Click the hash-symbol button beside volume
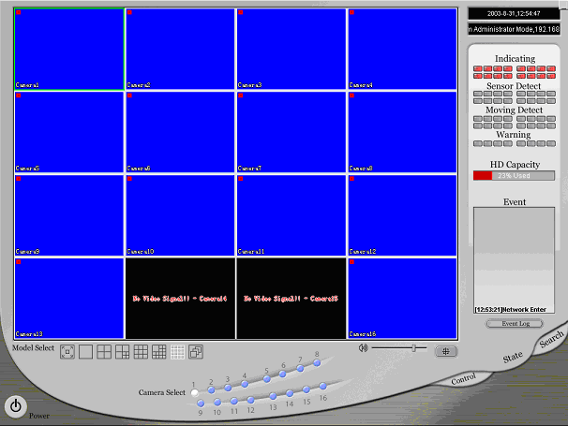The image size is (568, 426). pyautogui.click(x=446, y=351)
